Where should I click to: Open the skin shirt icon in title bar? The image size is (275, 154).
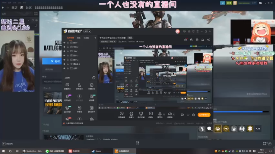click(x=193, y=31)
